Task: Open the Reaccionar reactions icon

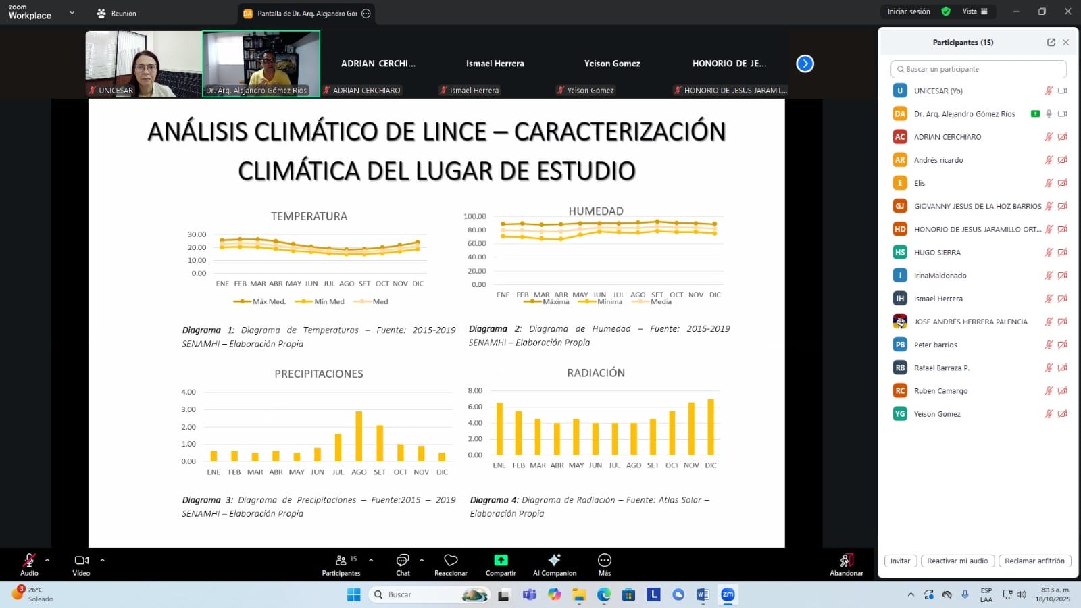Action: pos(451,561)
